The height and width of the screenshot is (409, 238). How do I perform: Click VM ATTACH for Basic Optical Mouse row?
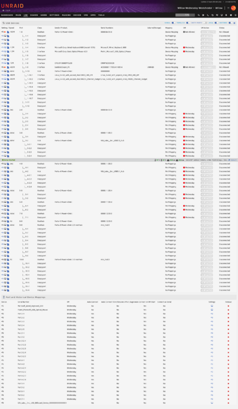pos(207,51)
